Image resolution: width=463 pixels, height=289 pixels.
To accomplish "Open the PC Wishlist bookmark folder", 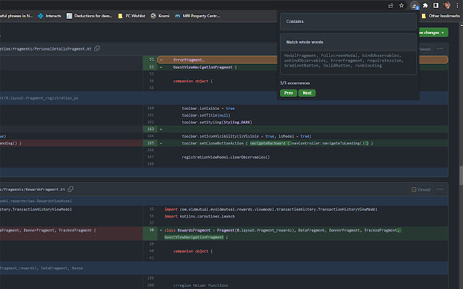I will tap(132, 16).
